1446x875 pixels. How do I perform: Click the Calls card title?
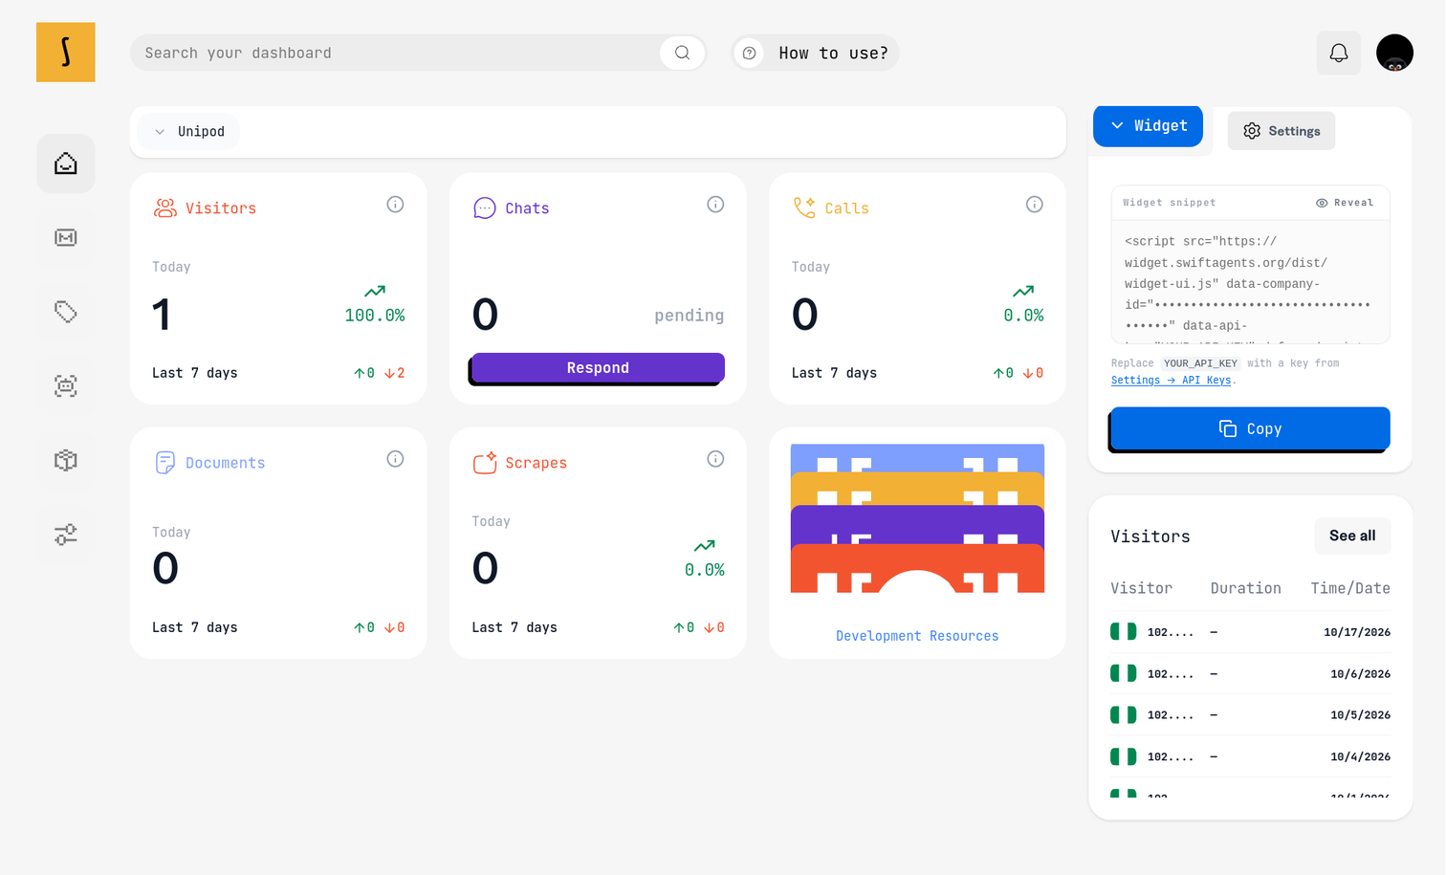tap(846, 208)
